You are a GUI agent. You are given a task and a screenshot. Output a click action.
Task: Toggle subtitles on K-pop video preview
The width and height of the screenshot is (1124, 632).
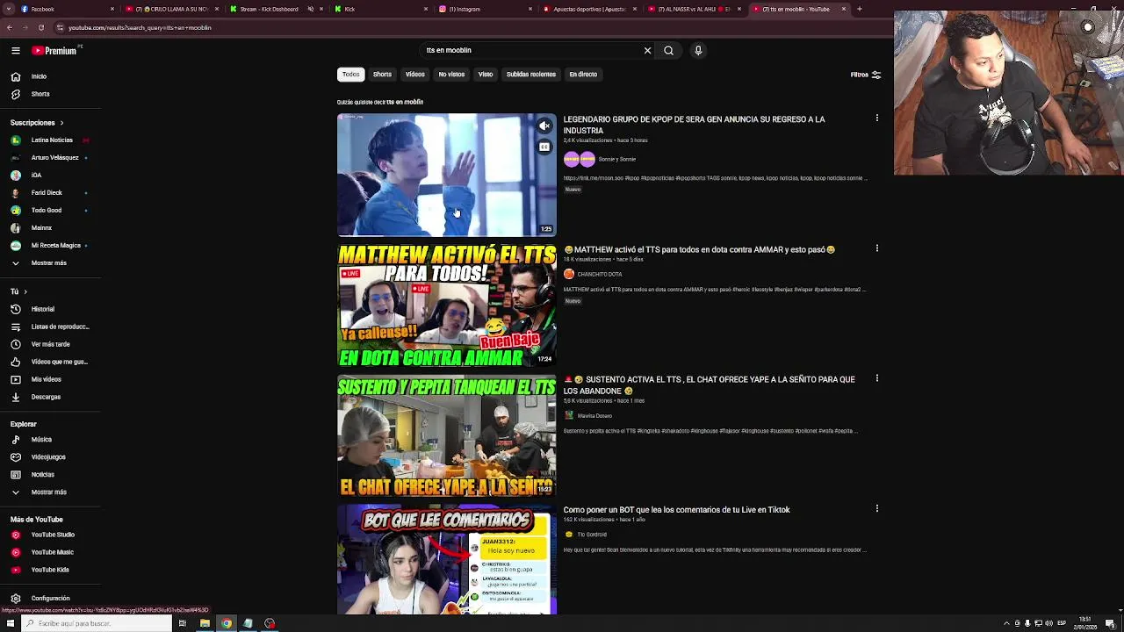(x=544, y=147)
